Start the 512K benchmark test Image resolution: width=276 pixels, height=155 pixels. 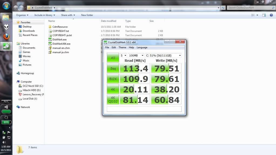click(113, 79)
